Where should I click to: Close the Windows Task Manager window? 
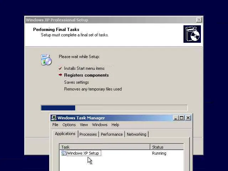coord(188,118)
